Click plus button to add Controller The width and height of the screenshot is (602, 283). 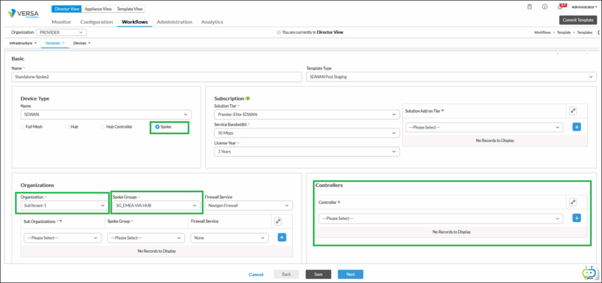click(576, 218)
